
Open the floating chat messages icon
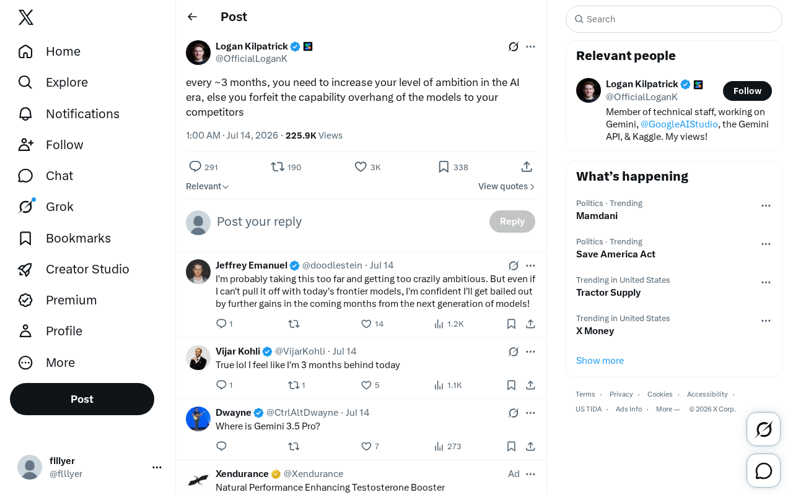click(763, 471)
